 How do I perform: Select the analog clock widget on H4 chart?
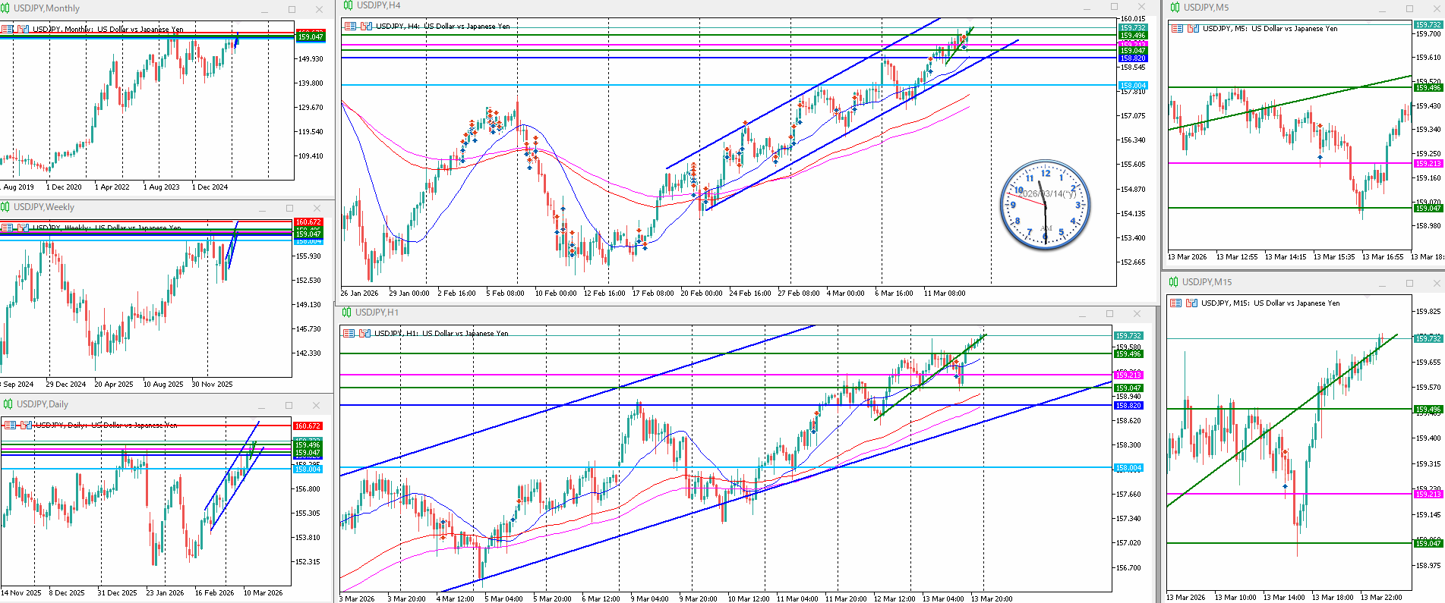(1045, 205)
